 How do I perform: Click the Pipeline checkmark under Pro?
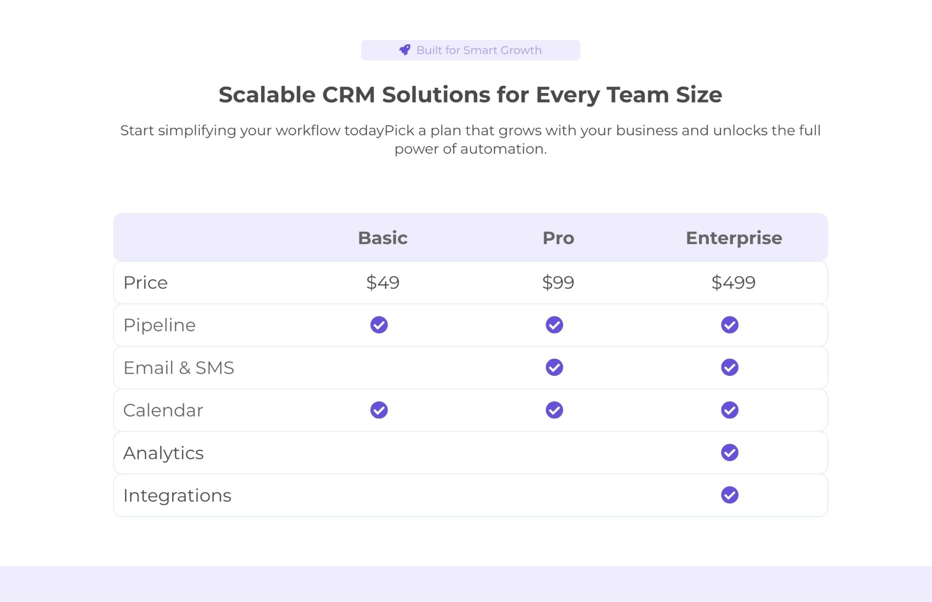click(554, 325)
